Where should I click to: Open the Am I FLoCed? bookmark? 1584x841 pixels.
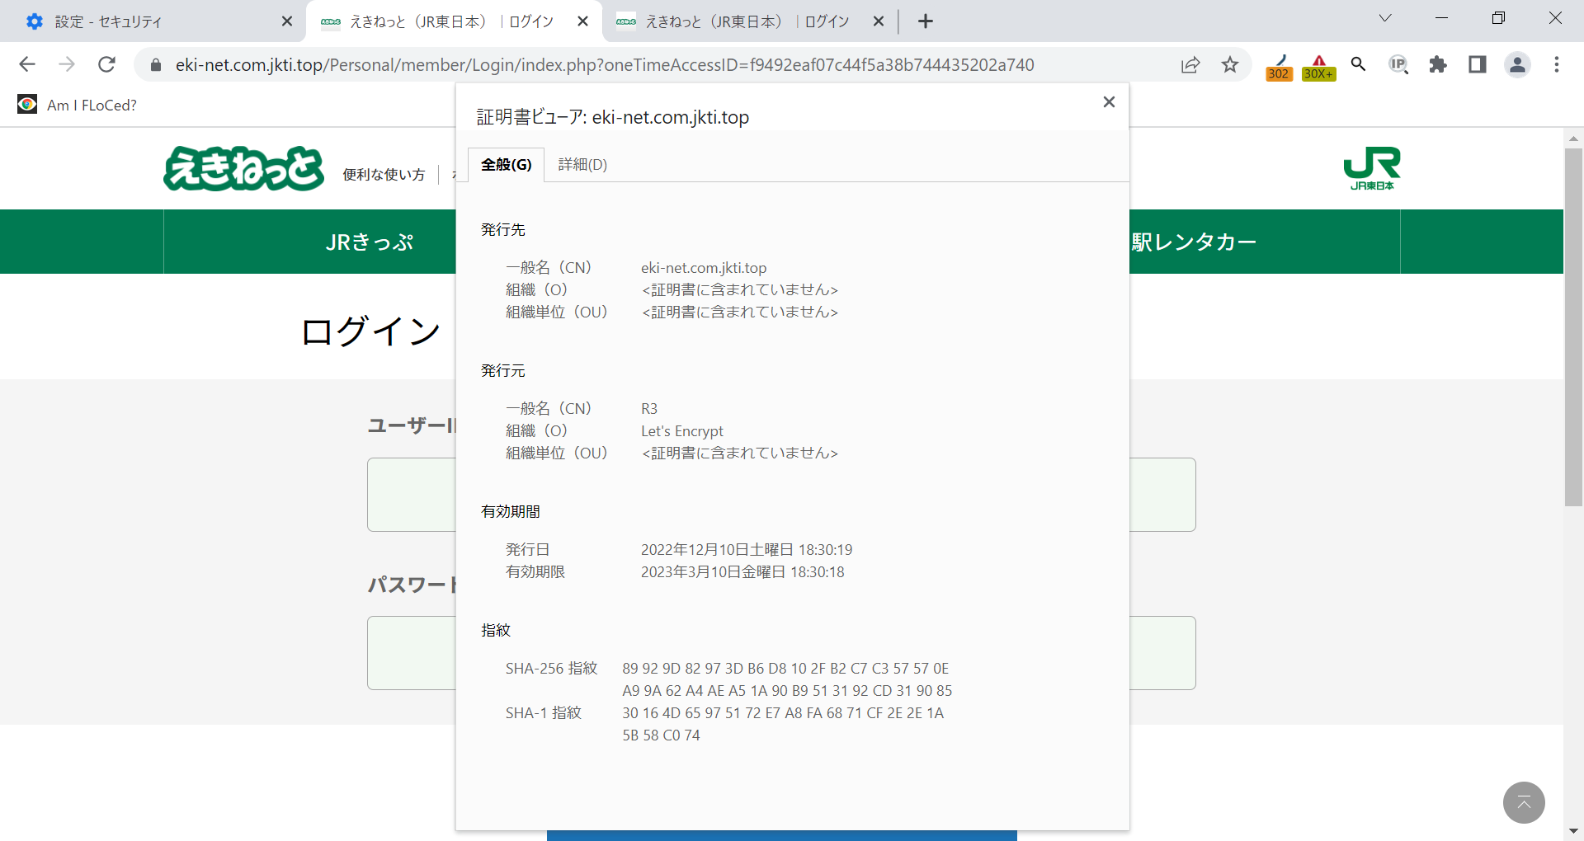77,105
